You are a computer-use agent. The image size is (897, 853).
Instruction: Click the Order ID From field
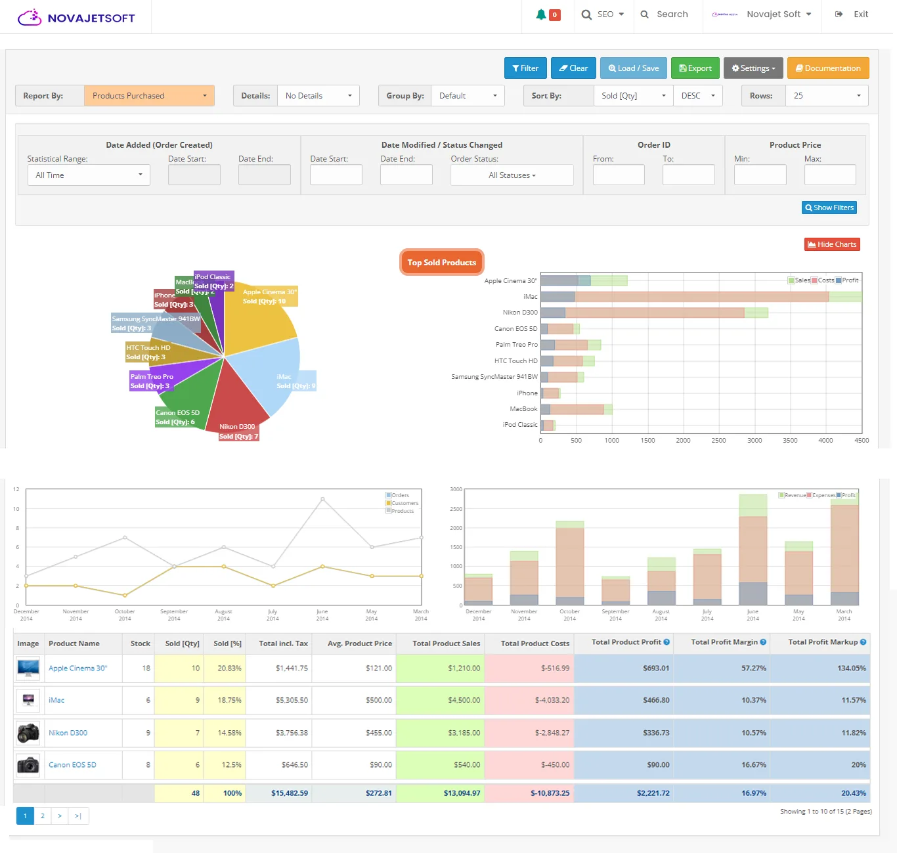pos(619,175)
